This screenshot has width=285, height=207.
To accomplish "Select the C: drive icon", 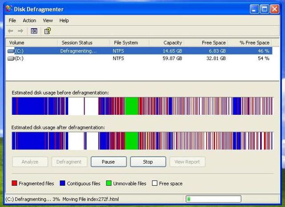I will [11, 51].
